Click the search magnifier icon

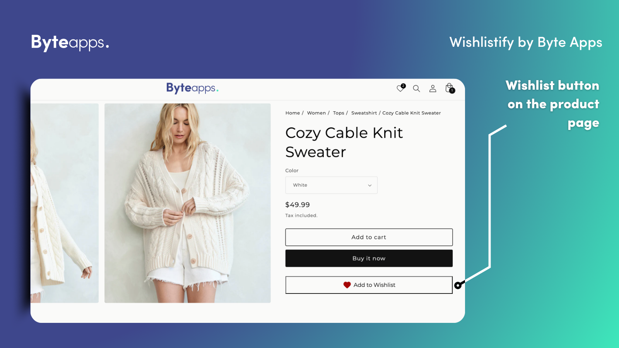point(416,89)
